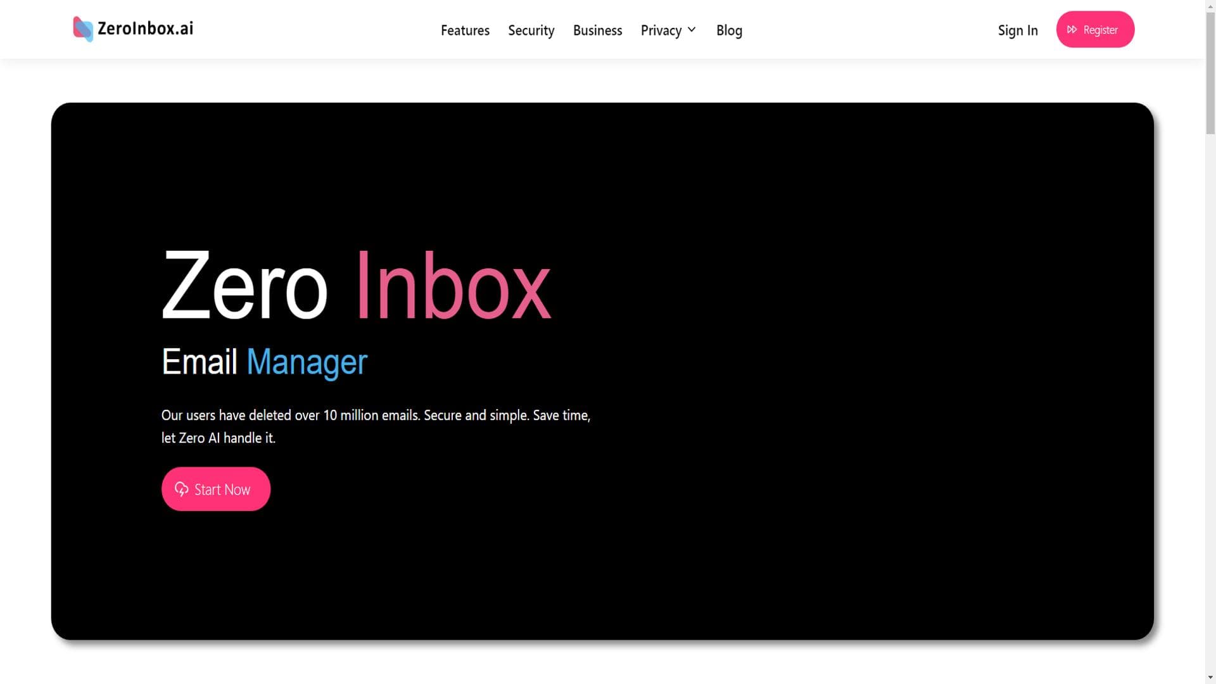Open the Features nav link
The image size is (1216, 684).
[x=465, y=30]
